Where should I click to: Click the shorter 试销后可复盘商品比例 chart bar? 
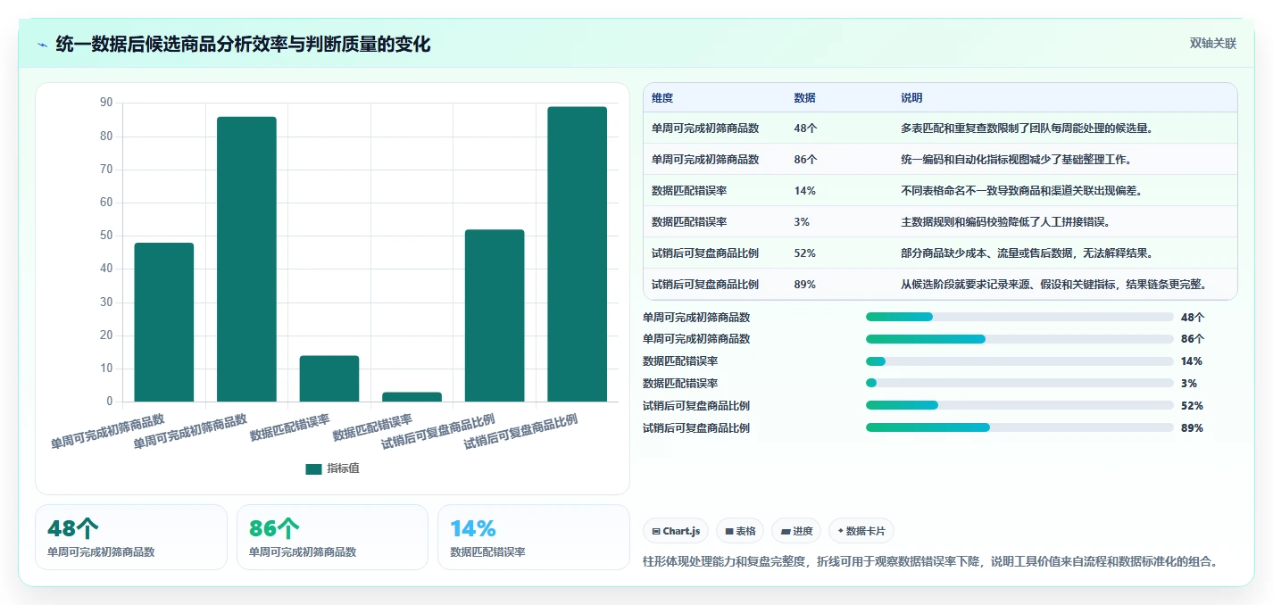(x=495, y=316)
